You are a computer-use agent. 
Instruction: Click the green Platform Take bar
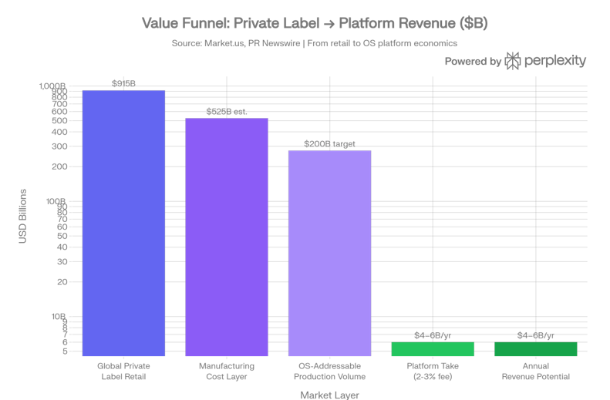433,349
